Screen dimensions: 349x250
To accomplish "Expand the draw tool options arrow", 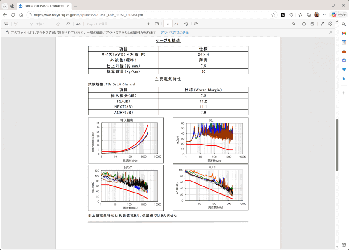I will pos(50,24).
